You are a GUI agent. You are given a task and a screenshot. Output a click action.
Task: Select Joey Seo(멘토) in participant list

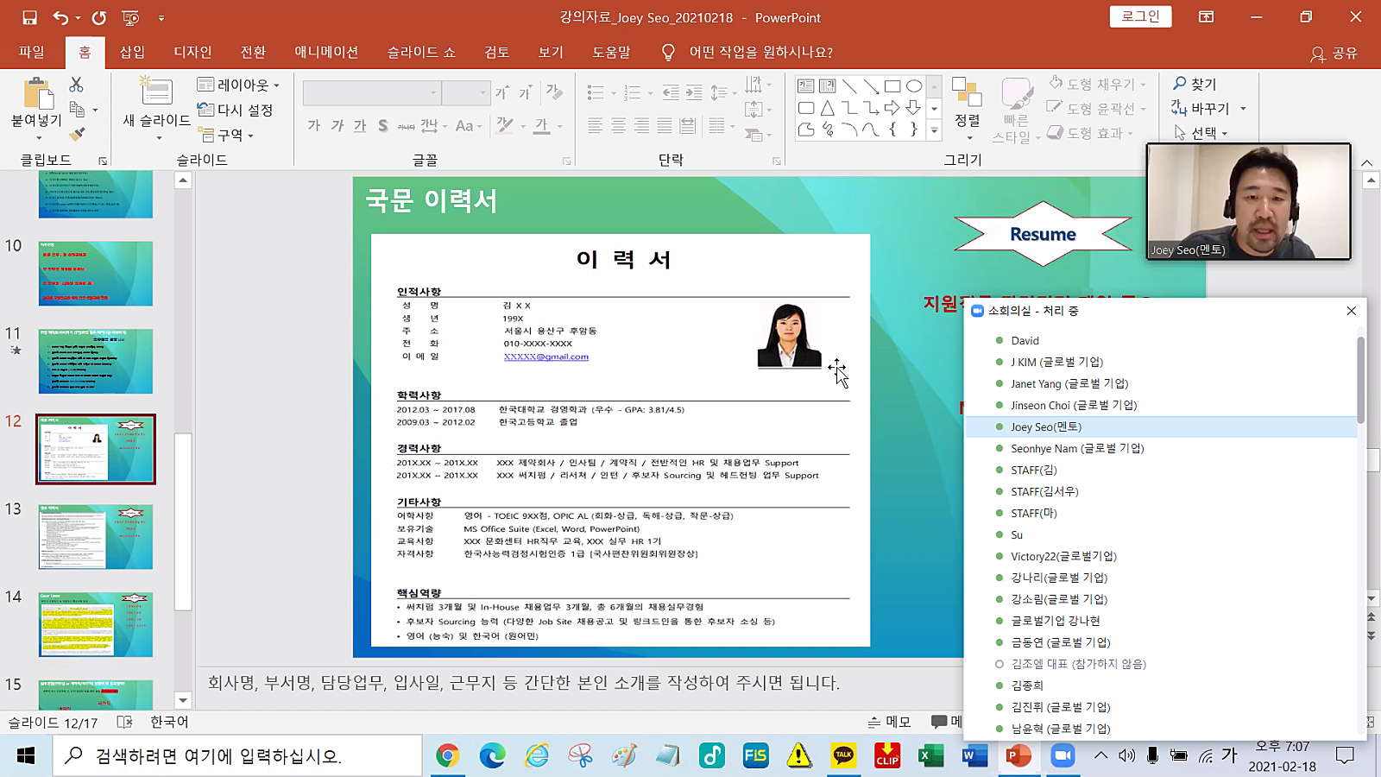(x=1045, y=426)
